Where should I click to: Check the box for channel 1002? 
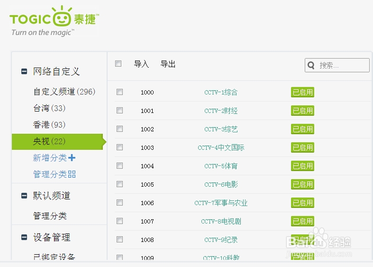click(119, 129)
